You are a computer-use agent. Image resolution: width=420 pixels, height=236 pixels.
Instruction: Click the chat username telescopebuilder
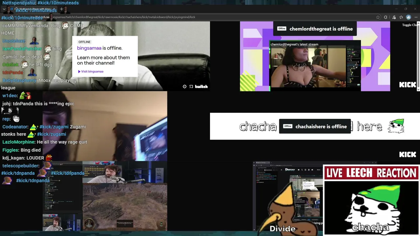click(20, 166)
